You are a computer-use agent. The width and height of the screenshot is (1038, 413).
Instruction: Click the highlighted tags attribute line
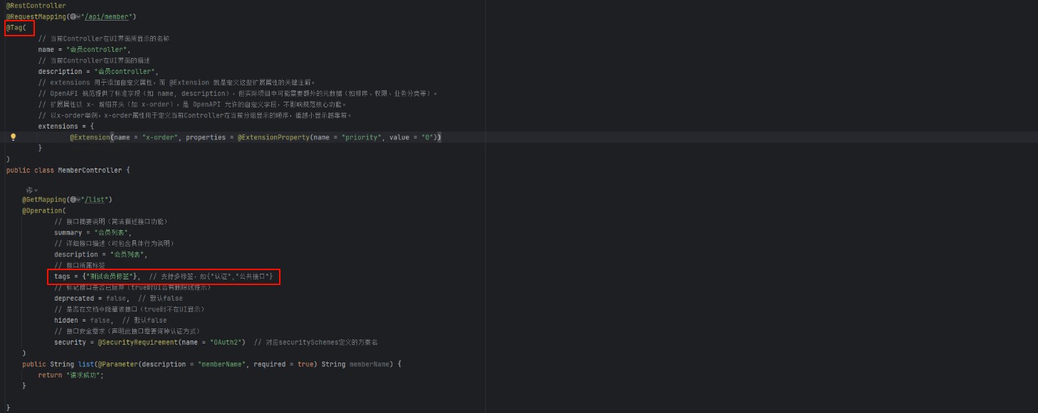click(x=142, y=276)
